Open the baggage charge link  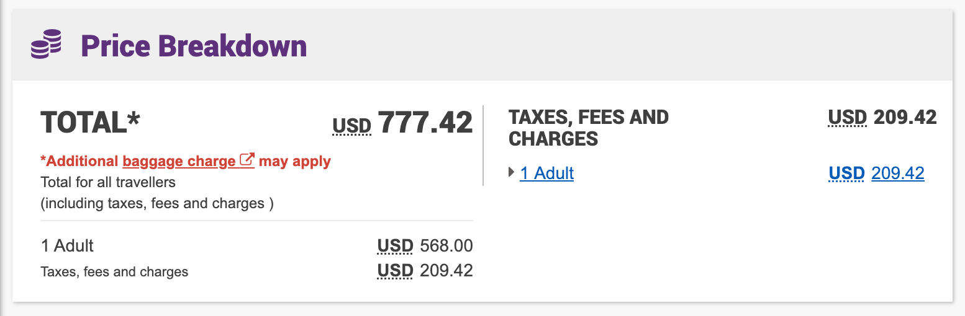click(x=179, y=162)
